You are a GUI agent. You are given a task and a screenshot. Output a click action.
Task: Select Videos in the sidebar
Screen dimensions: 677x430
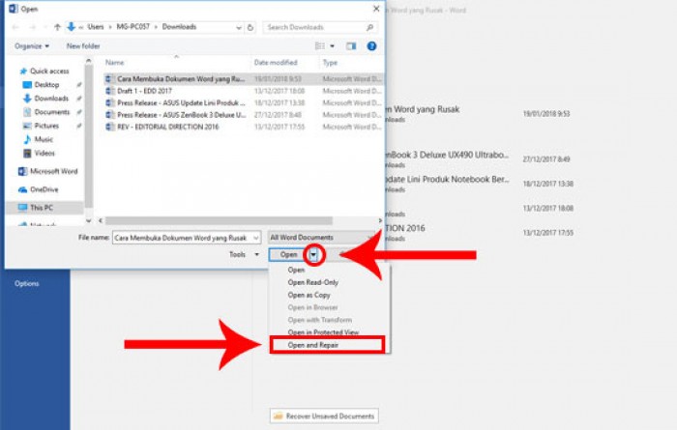pyautogui.click(x=44, y=153)
